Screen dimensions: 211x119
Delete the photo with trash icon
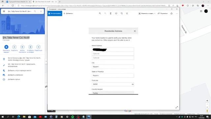pos(111,14)
